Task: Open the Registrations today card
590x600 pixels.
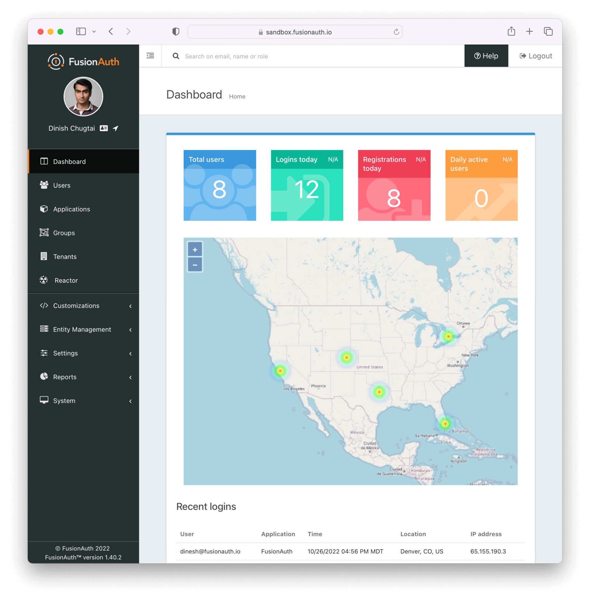Action: [x=394, y=185]
